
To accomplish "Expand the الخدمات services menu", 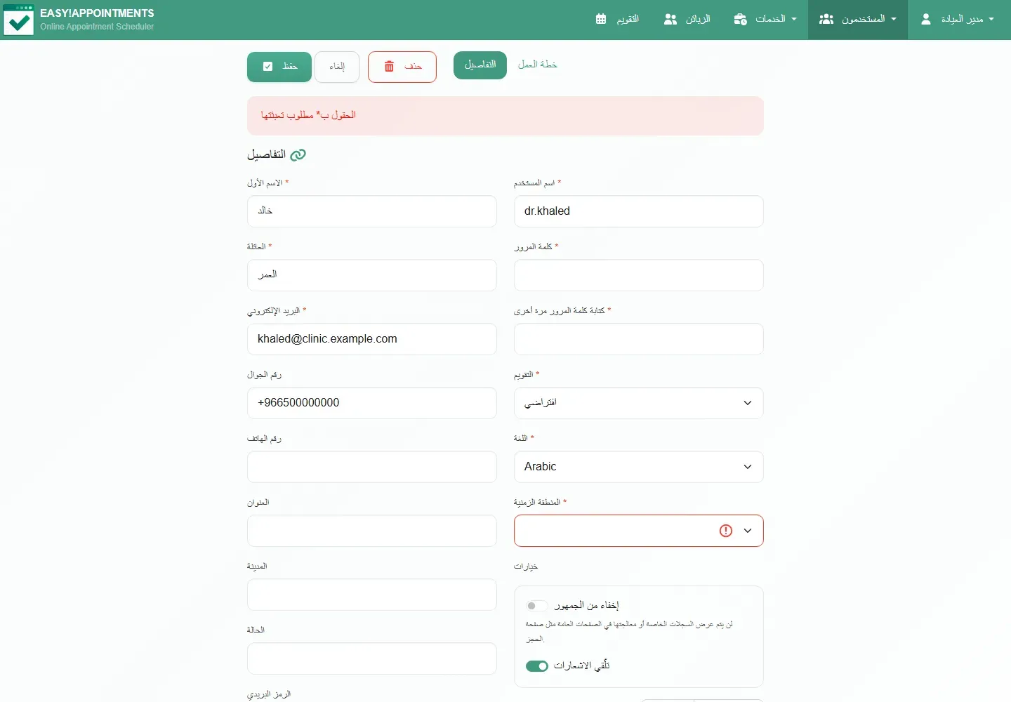I will tap(766, 19).
